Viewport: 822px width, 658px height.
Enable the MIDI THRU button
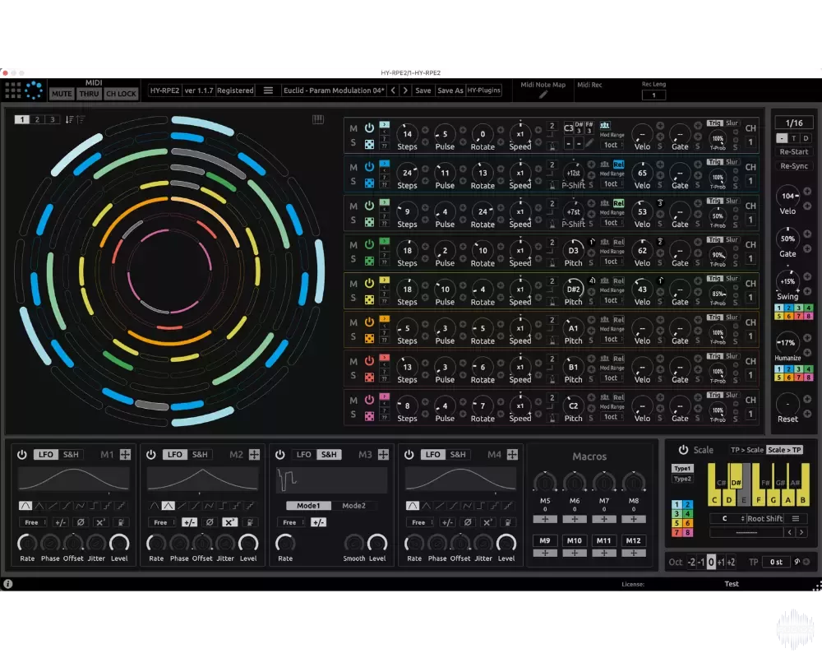point(89,94)
